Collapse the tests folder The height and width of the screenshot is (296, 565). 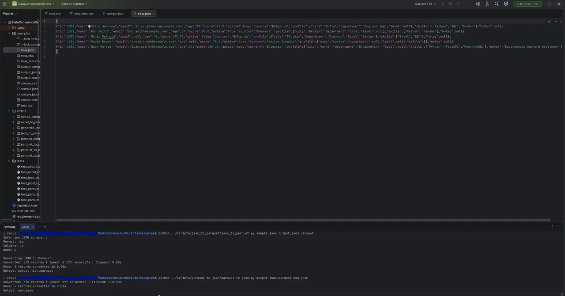[9, 161]
